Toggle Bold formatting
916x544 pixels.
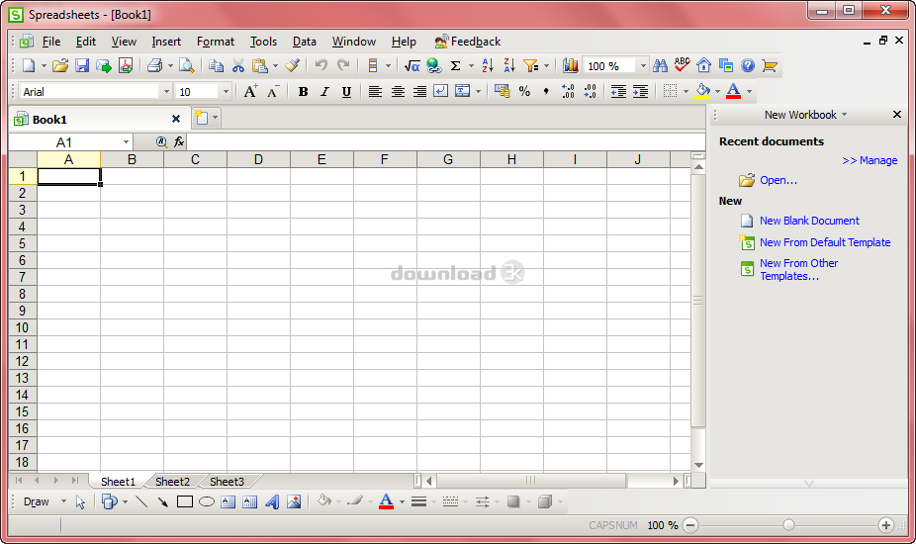point(303,92)
